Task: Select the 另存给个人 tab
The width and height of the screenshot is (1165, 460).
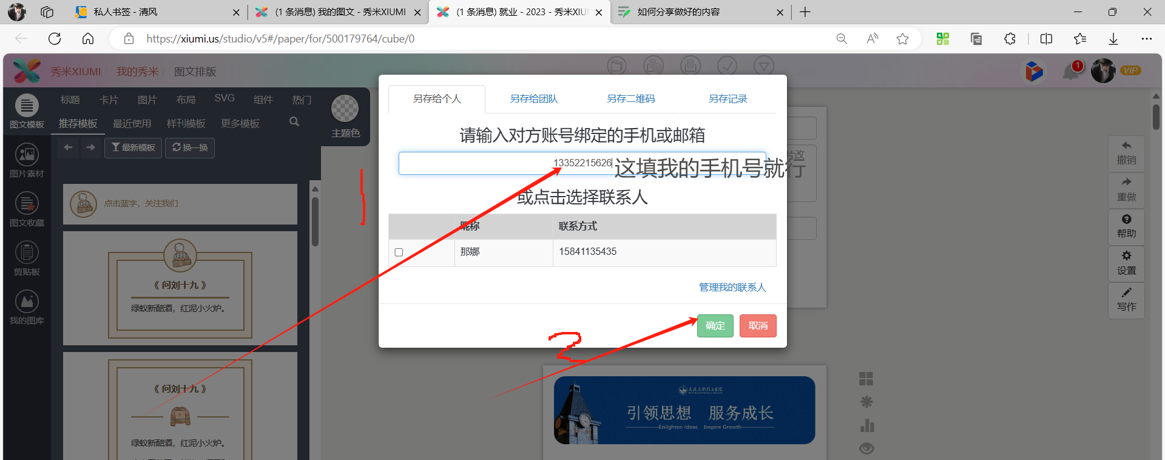Action: coord(437,99)
